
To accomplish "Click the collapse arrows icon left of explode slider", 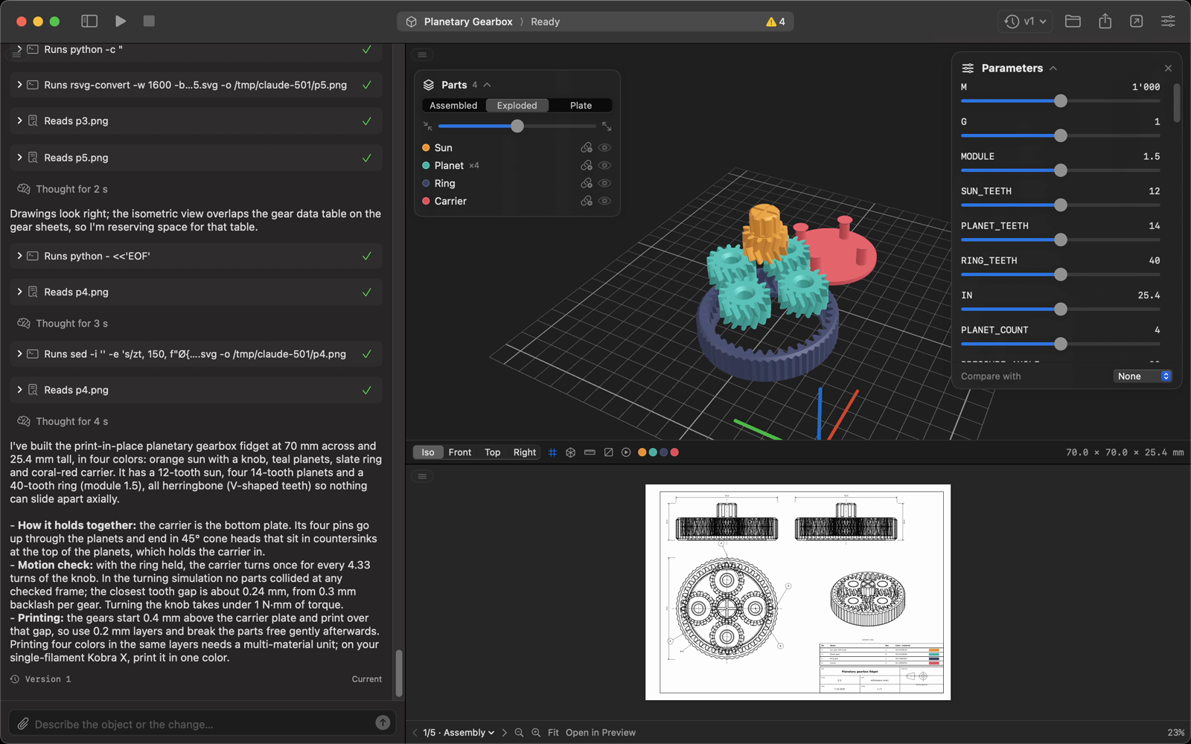I will pyautogui.click(x=427, y=126).
